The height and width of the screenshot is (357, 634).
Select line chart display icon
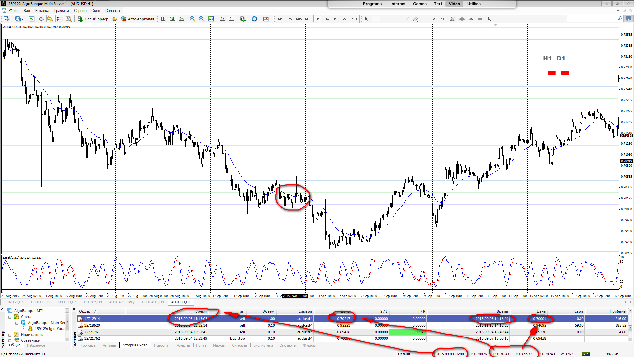point(182,19)
